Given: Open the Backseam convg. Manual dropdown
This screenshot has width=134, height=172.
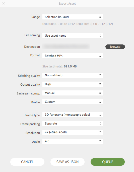Looking at the screenshot, I should pos(73,93).
